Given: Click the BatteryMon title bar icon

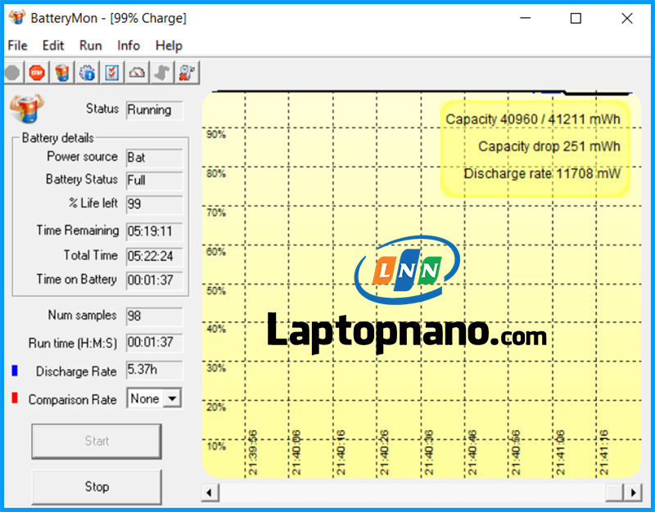Looking at the screenshot, I should click(x=18, y=17).
